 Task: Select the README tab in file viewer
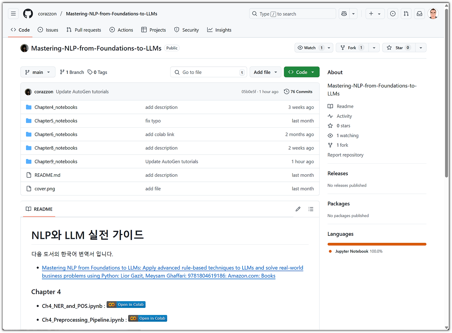[39, 209]
